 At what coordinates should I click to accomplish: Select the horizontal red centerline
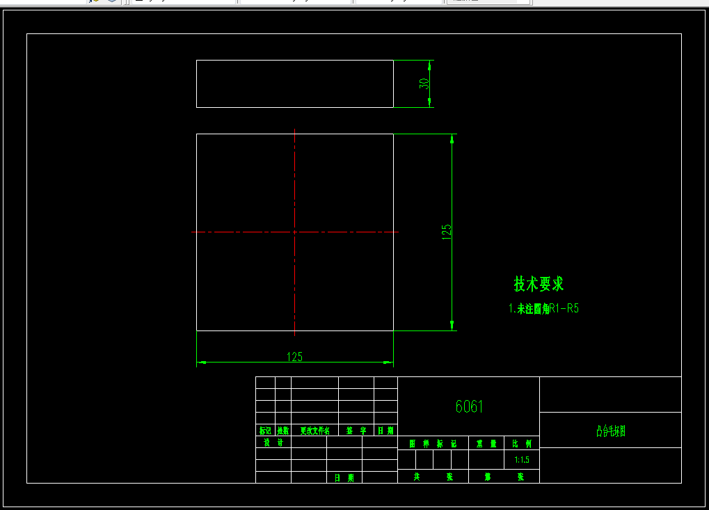295,232
